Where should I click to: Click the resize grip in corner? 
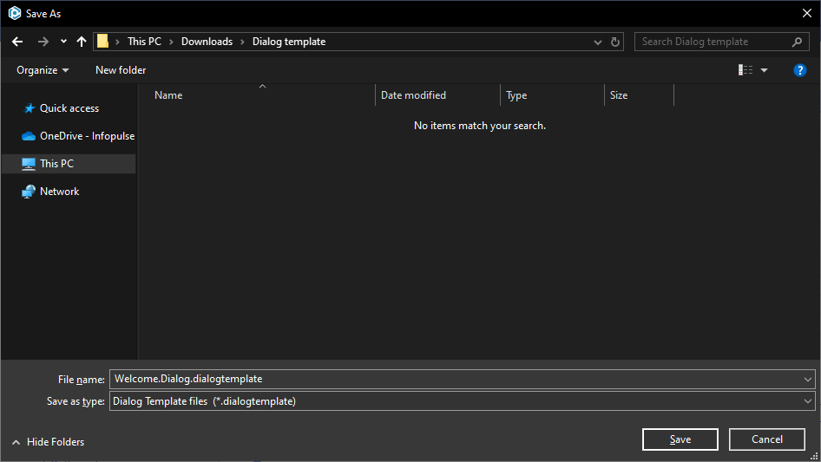click(x=814, y=456)
